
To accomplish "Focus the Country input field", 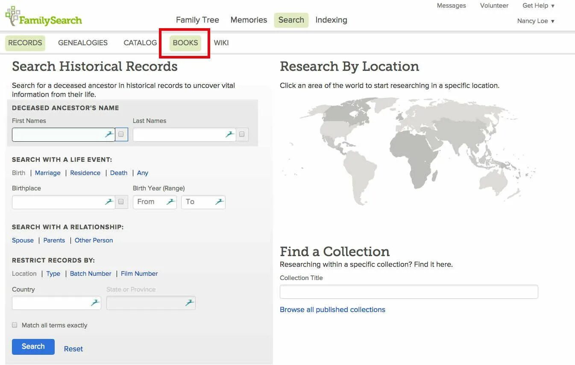I will 56,303.
